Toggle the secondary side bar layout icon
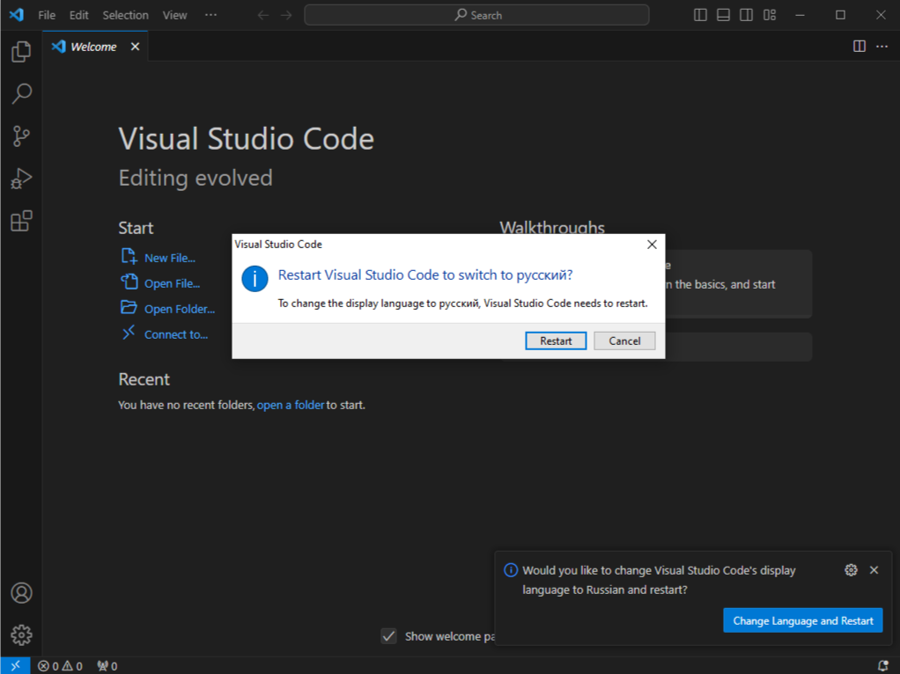 [746, 15]
